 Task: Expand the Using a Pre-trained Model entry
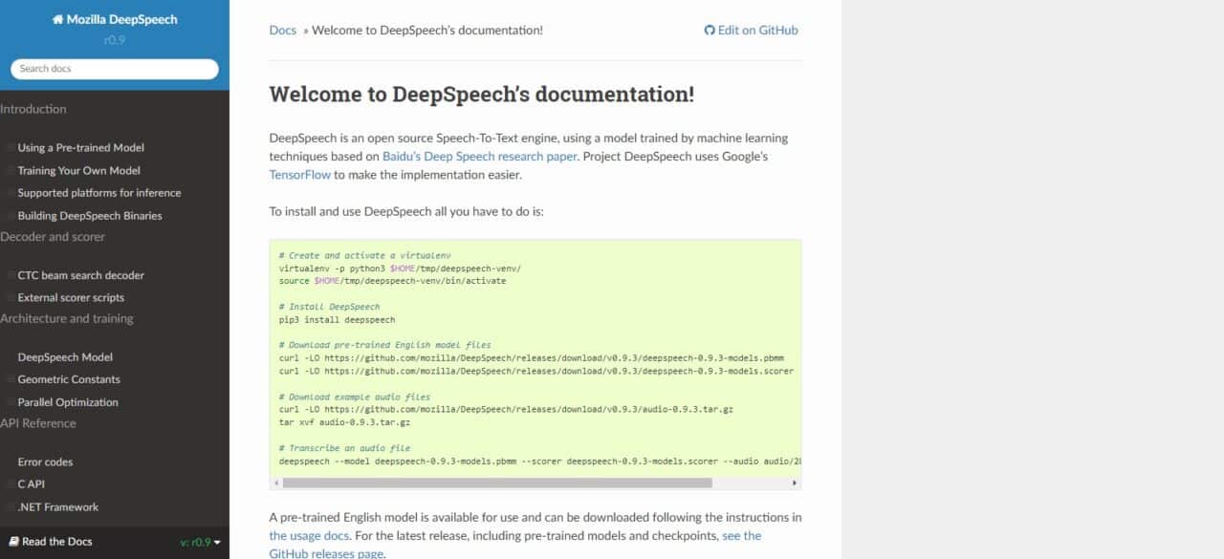11,148
